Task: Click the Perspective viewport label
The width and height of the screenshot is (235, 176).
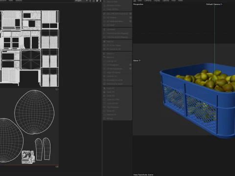Action: (x=138, y=4)
